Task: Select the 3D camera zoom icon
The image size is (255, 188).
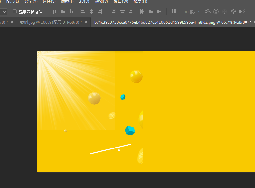Action: [x=242, y=12]
